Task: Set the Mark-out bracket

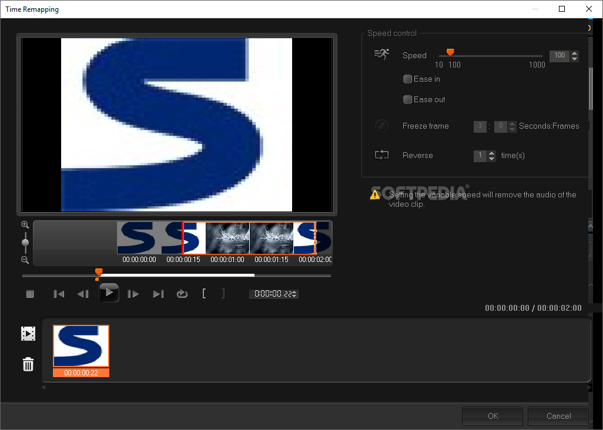Action: 223,294
